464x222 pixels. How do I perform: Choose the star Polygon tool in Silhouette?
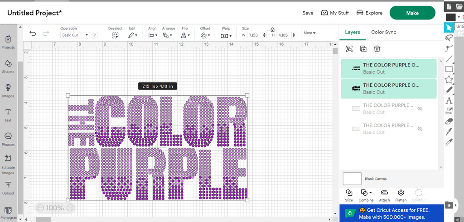[449, 80]
